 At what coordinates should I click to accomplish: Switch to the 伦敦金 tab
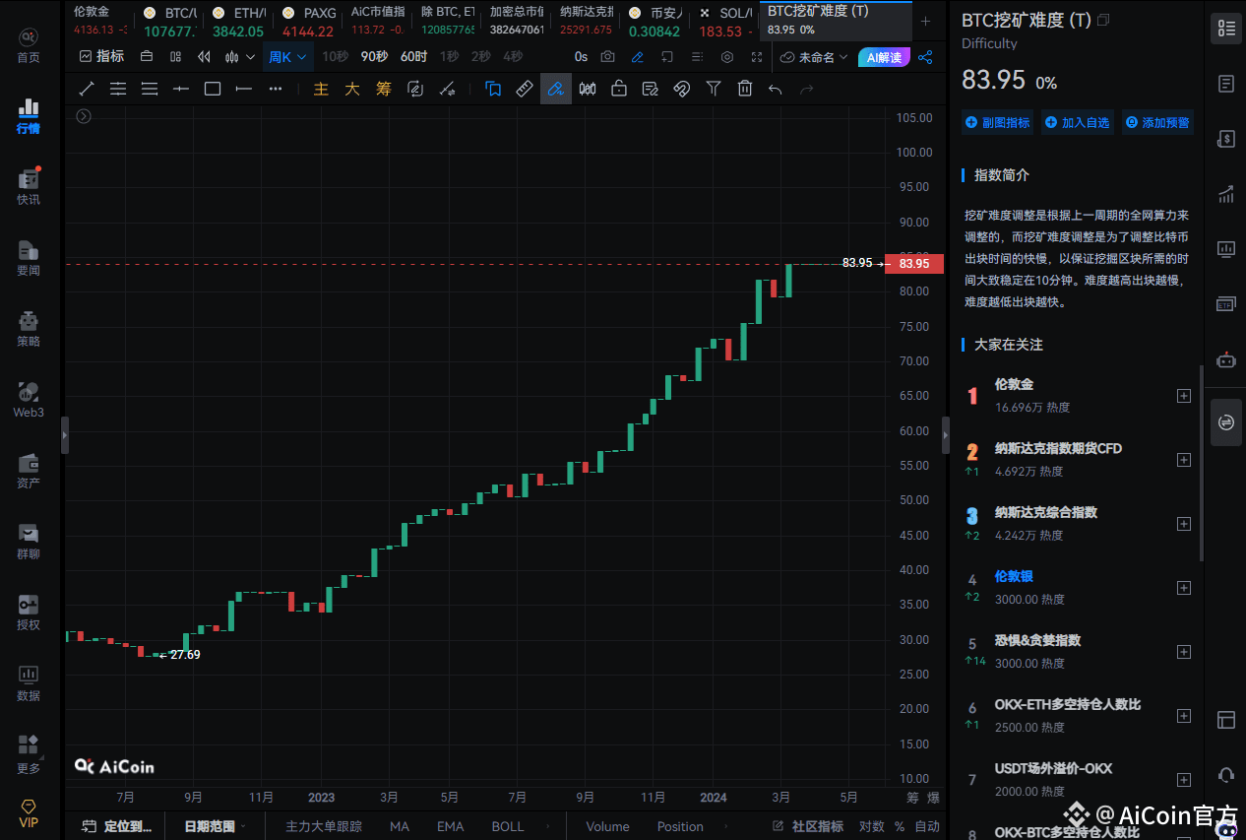[x=100, y=20]
